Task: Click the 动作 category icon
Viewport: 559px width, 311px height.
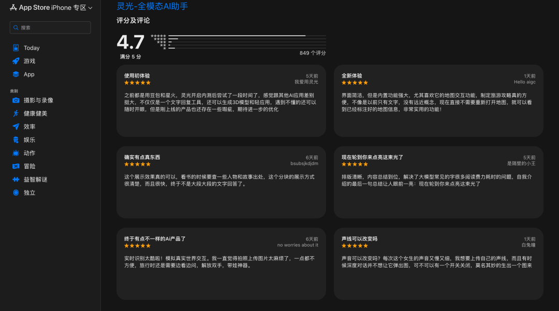Action: click(16, 153)
